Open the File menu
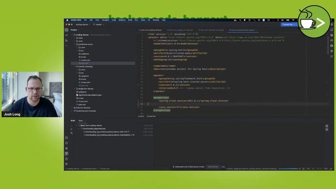 85,20
